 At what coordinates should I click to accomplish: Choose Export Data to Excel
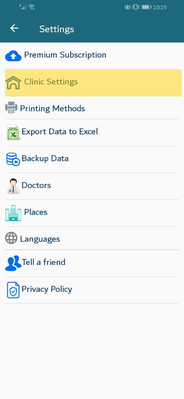click(92, 132)
